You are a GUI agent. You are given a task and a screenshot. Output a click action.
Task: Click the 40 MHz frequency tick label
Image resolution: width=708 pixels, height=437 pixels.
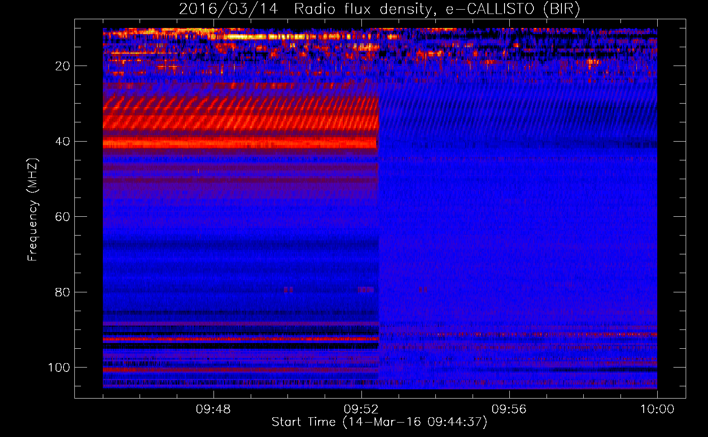(x=63, y=141)
